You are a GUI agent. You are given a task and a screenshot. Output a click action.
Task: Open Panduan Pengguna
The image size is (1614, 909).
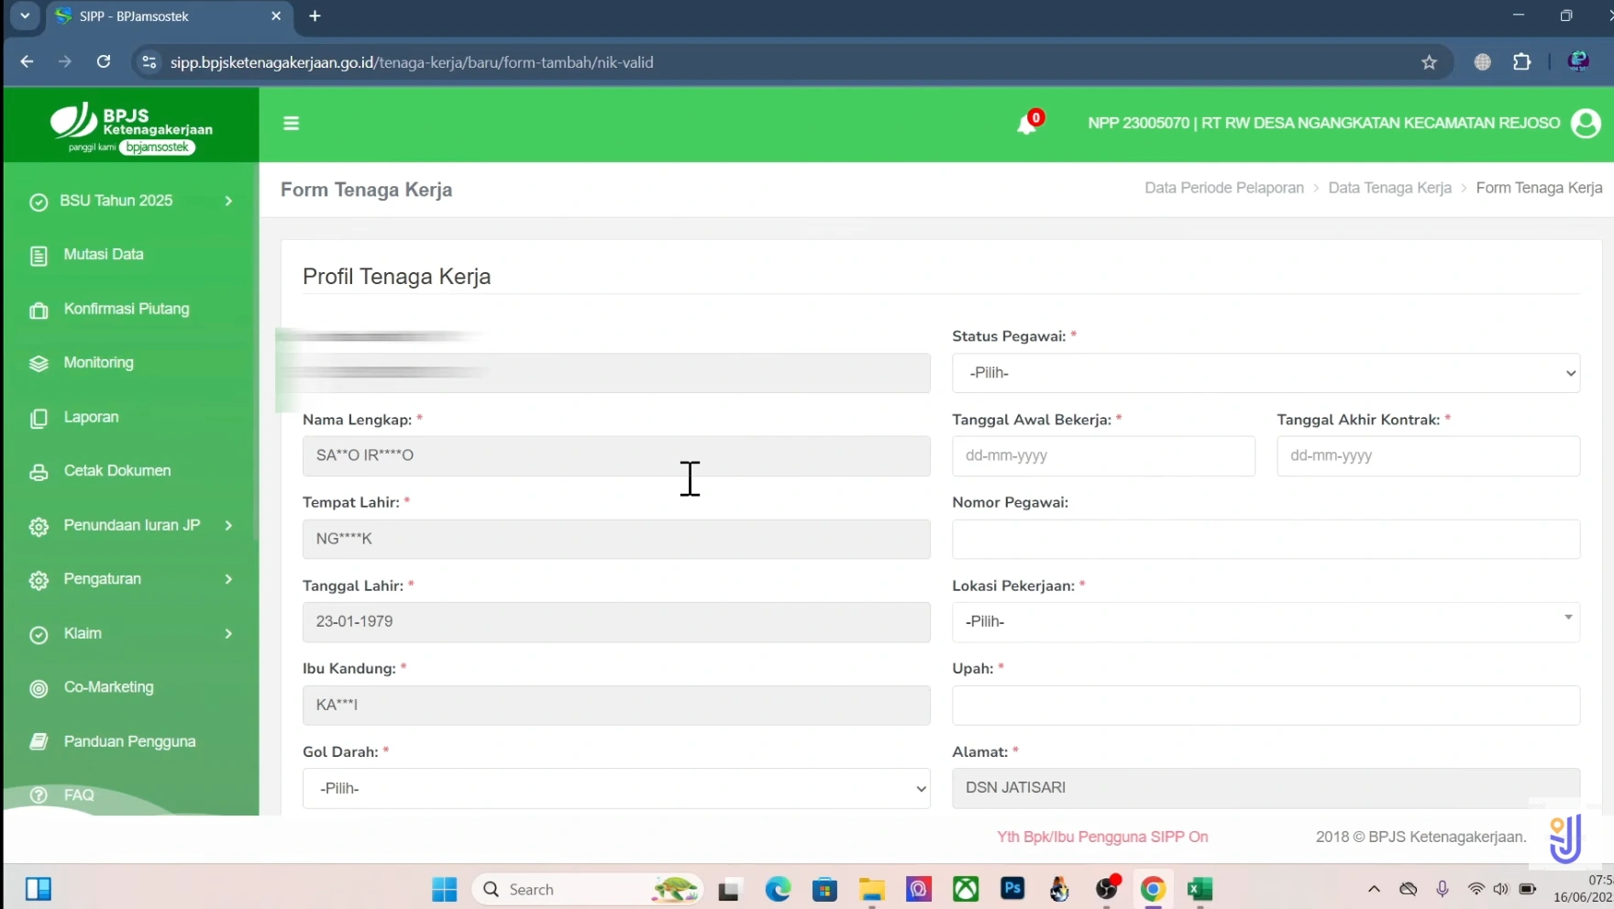click(128, 741)
